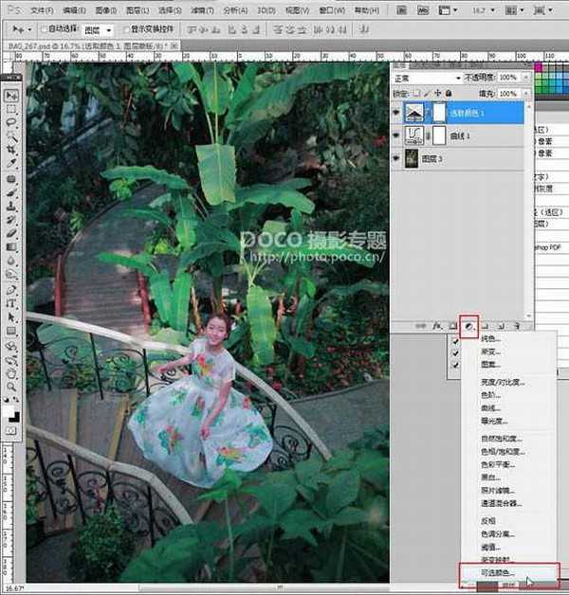Viewport: 569px width, 595px height.
Task: Click the add layer mask icon
Action: click(454, 326)
